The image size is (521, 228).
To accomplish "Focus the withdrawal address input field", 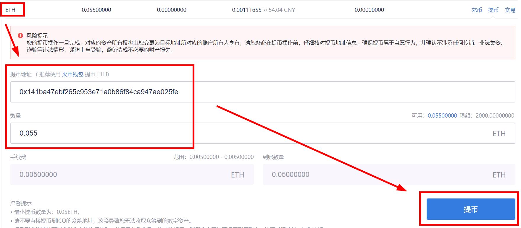I will [x=263, y=92].
